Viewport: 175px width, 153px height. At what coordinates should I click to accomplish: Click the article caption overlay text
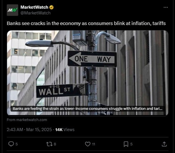coord(87,109)
